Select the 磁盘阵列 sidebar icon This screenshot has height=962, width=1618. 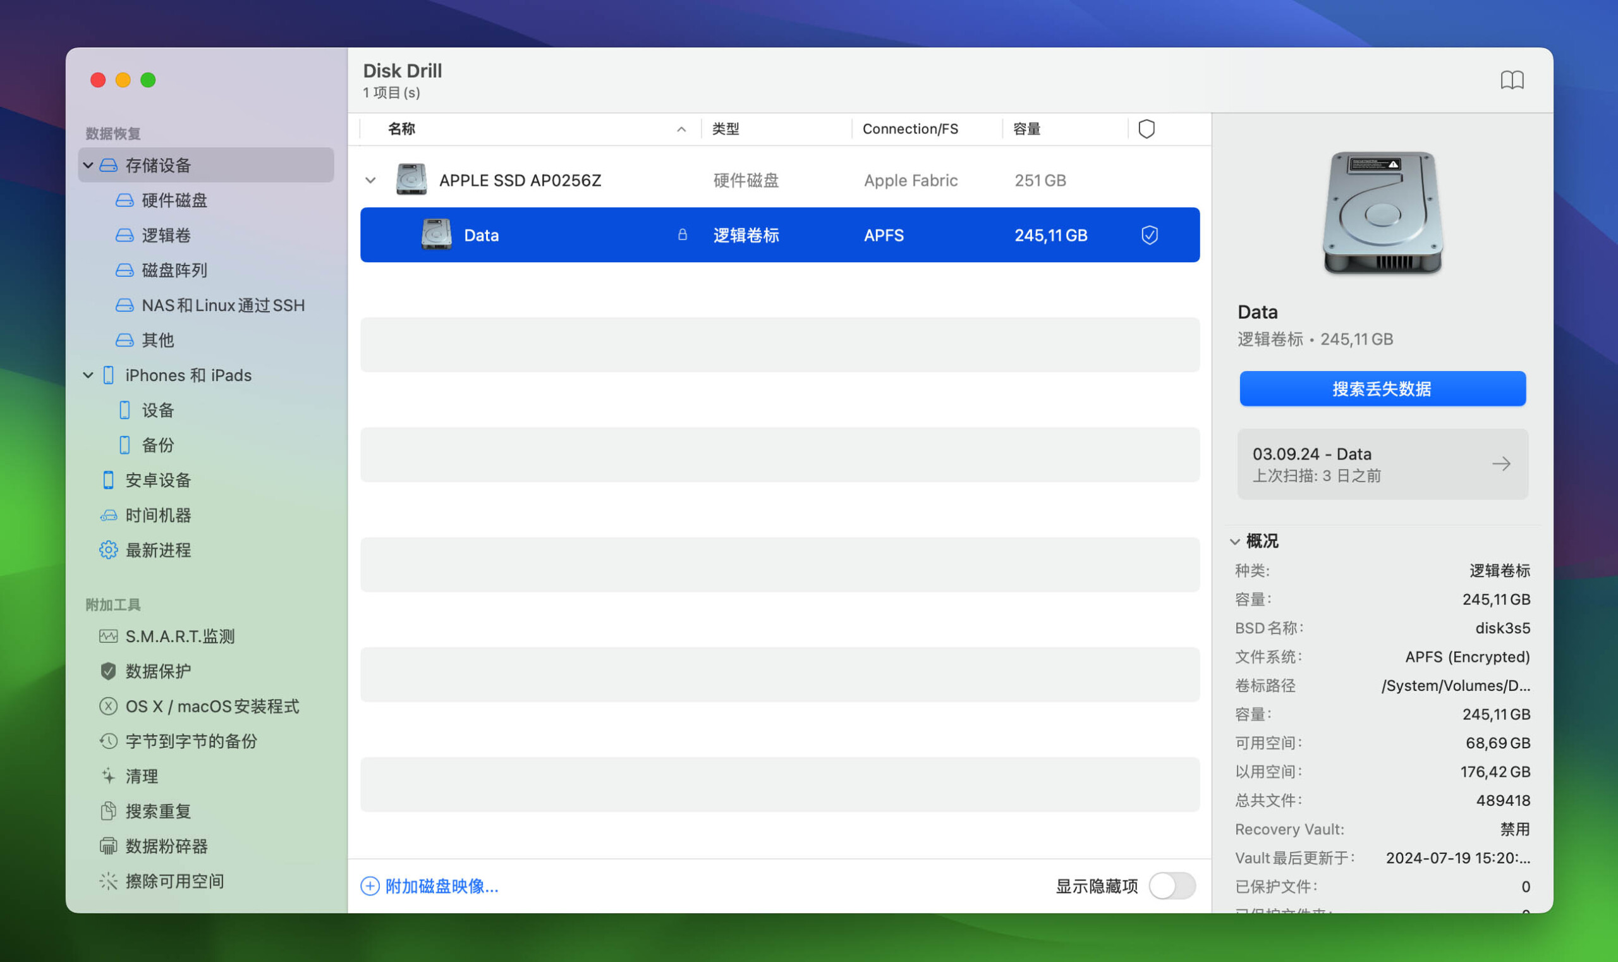pos(125,271)
